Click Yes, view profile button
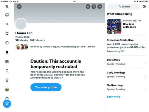 coord(46,87)
